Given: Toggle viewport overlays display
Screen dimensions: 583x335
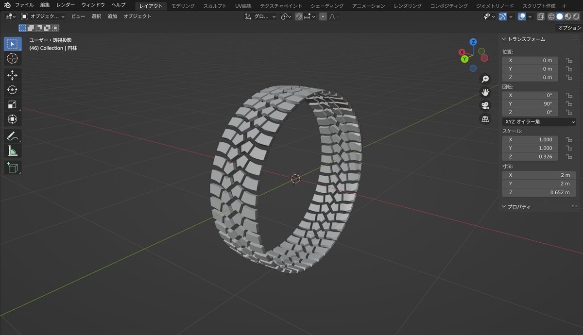Looking at the screenshot, I should (x=522, y=17).
